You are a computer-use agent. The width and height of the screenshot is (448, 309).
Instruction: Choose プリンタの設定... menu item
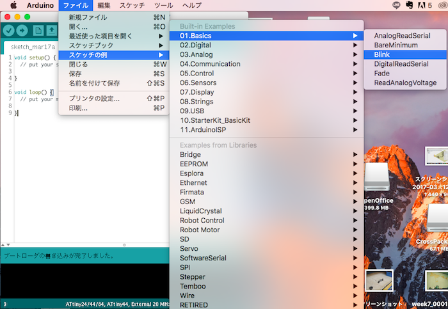[x=114, y=99]
